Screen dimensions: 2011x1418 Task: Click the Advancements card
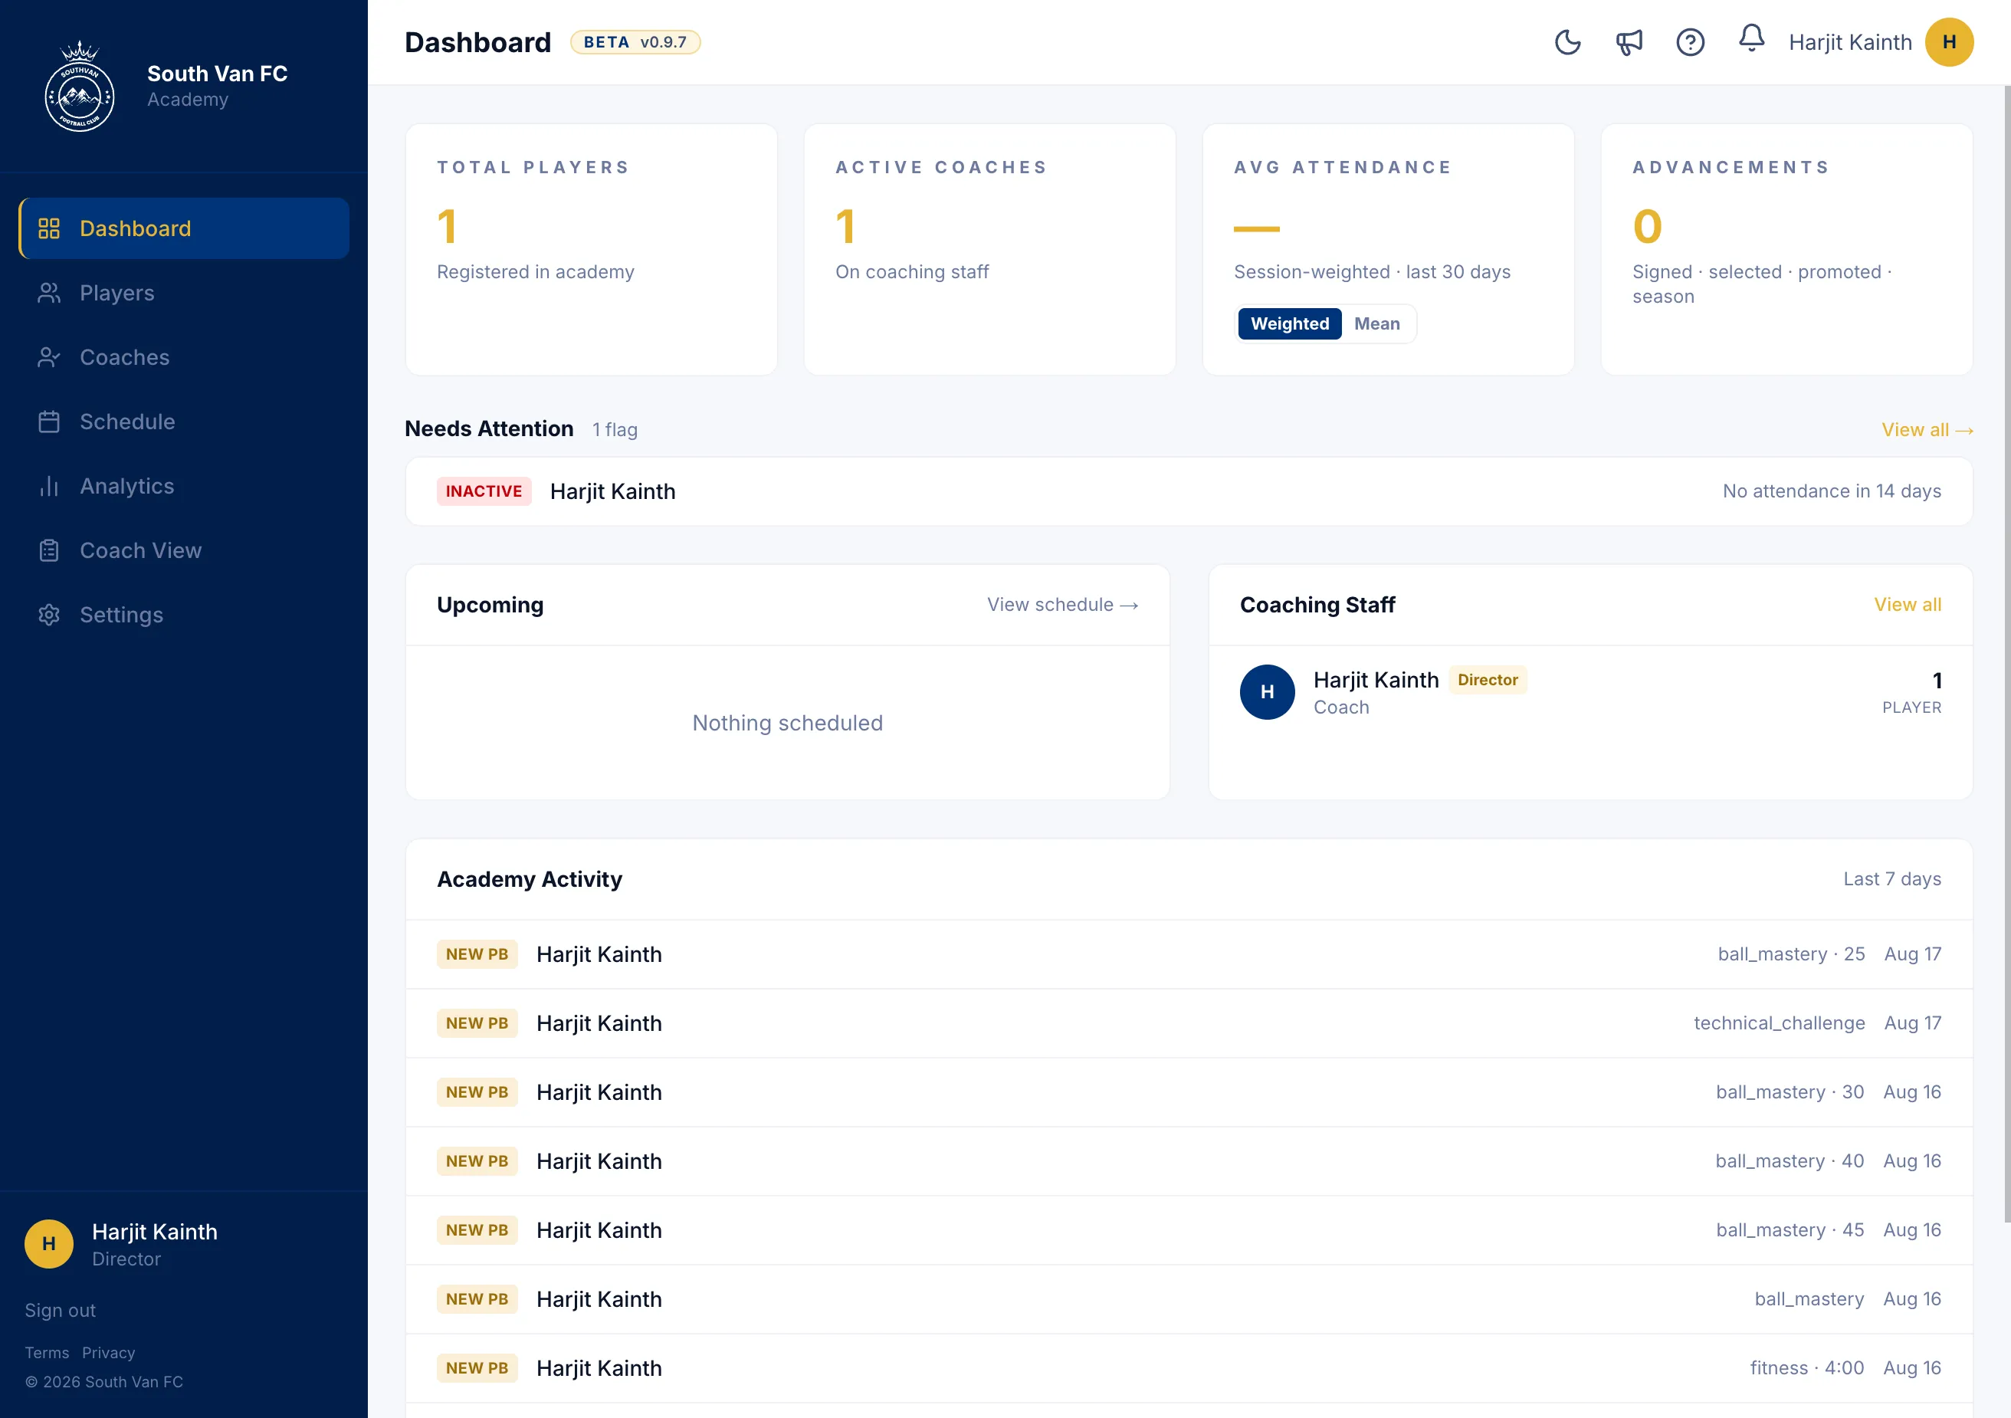[1786, 250]
